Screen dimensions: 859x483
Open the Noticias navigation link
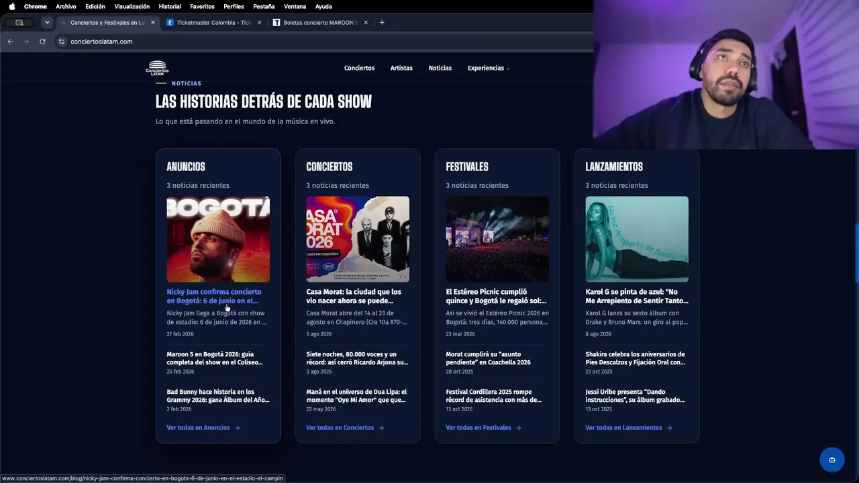(x=440, y=68)
